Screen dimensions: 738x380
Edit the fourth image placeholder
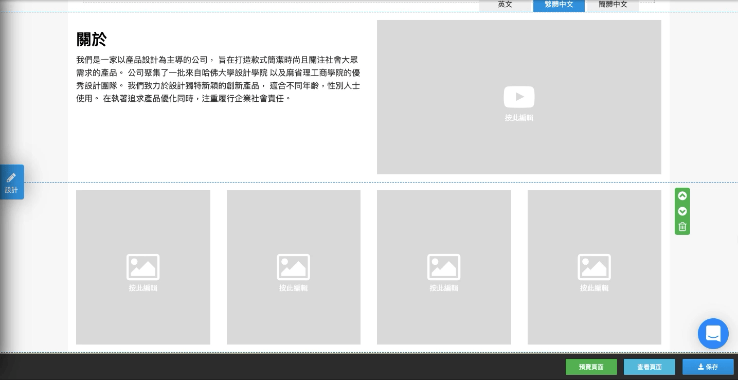coord(595,267)
